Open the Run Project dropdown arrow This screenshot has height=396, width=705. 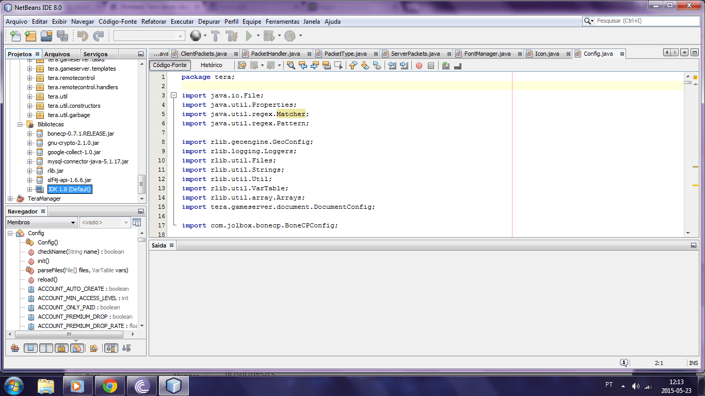258,36
